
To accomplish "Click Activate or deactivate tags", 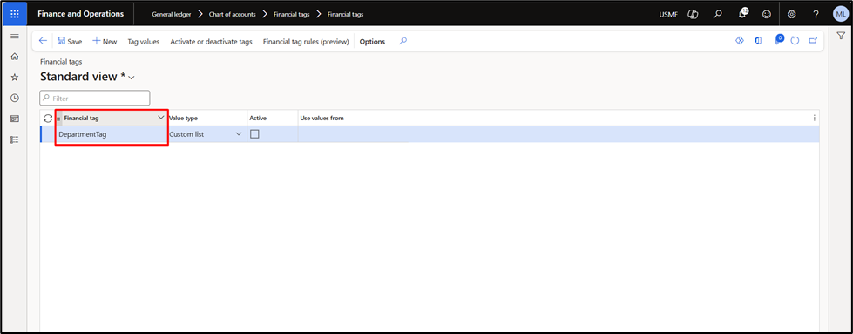I will tap(211, 41).
